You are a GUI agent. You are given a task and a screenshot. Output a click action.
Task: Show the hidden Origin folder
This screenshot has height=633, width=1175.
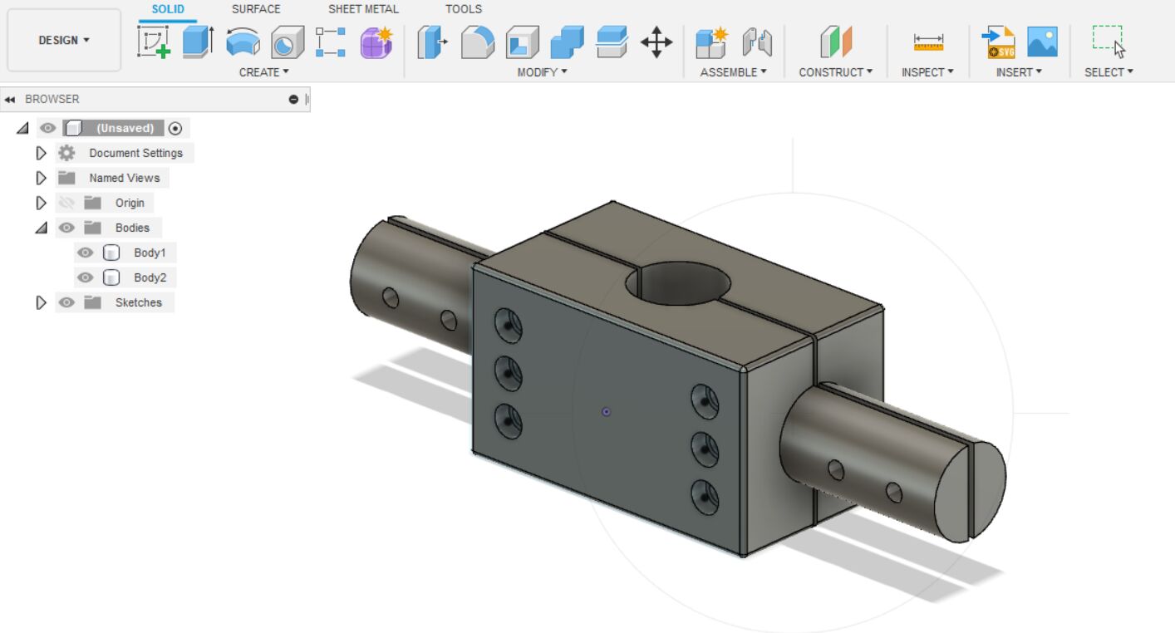click(66, 203)
